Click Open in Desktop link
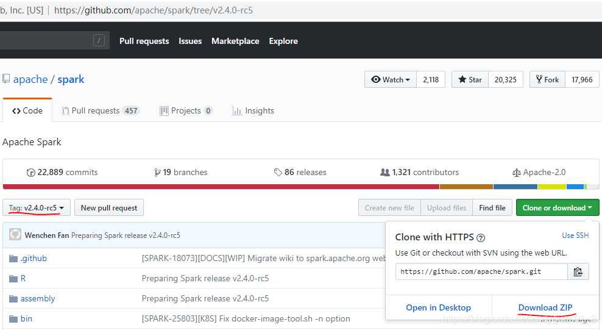The image size is (602, 330). point(439,307)
